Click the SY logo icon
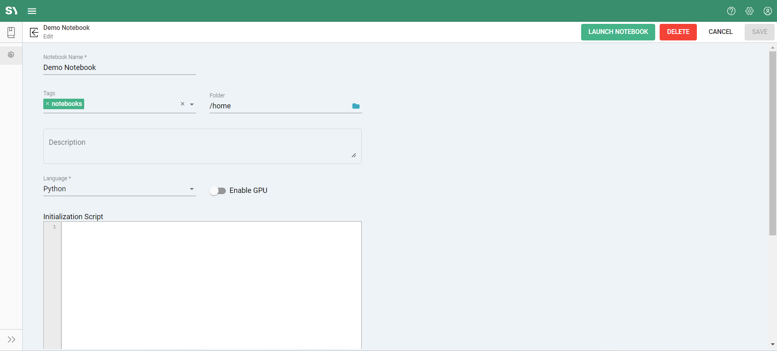777x351 pixels. (11, 11)
